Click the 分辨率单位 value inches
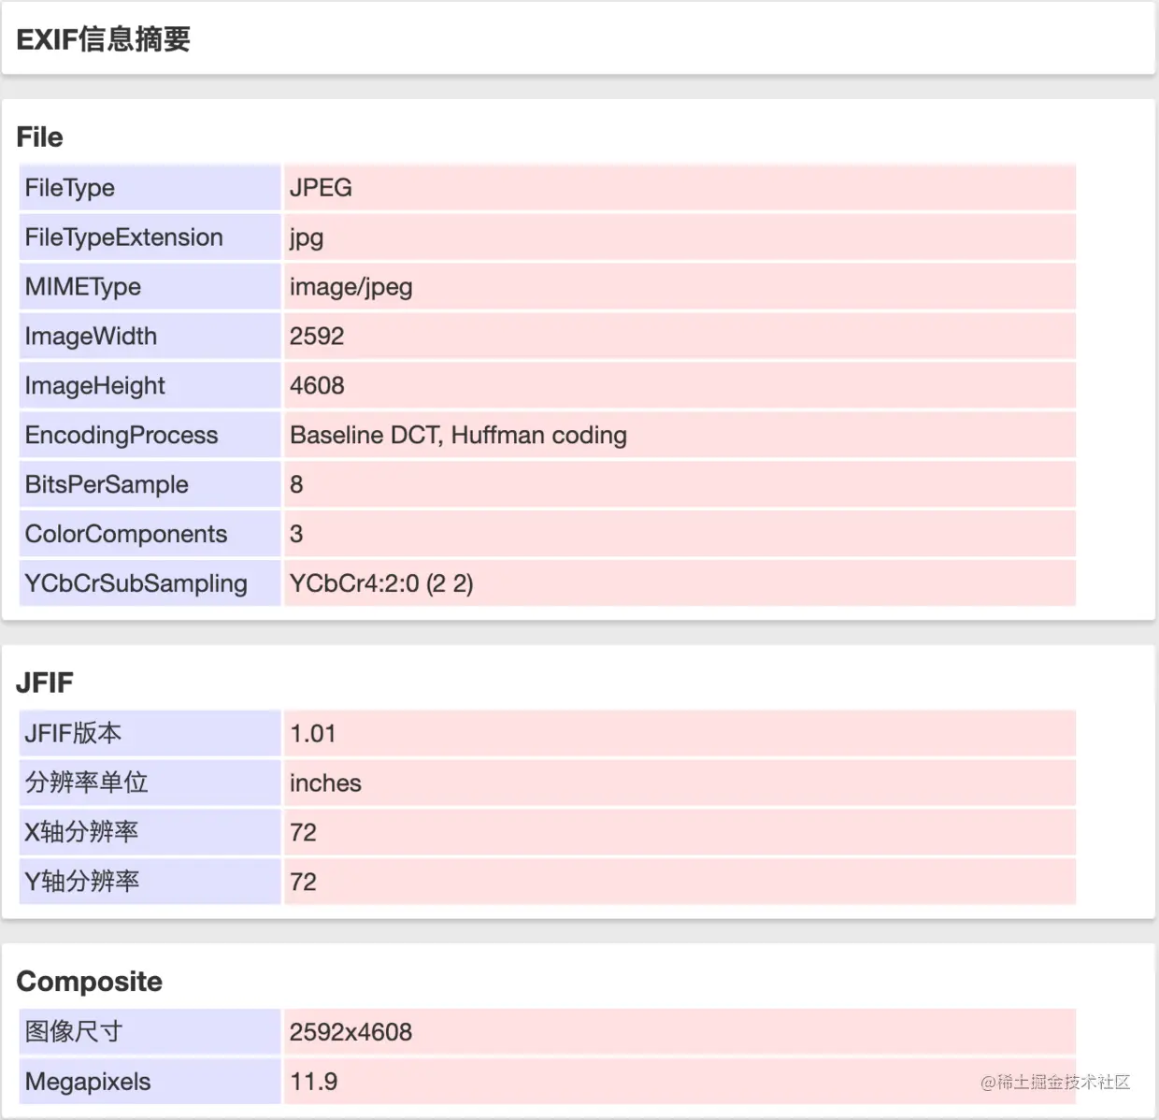The width and height of the screenshot is (1159, 1120). [325, 783]
